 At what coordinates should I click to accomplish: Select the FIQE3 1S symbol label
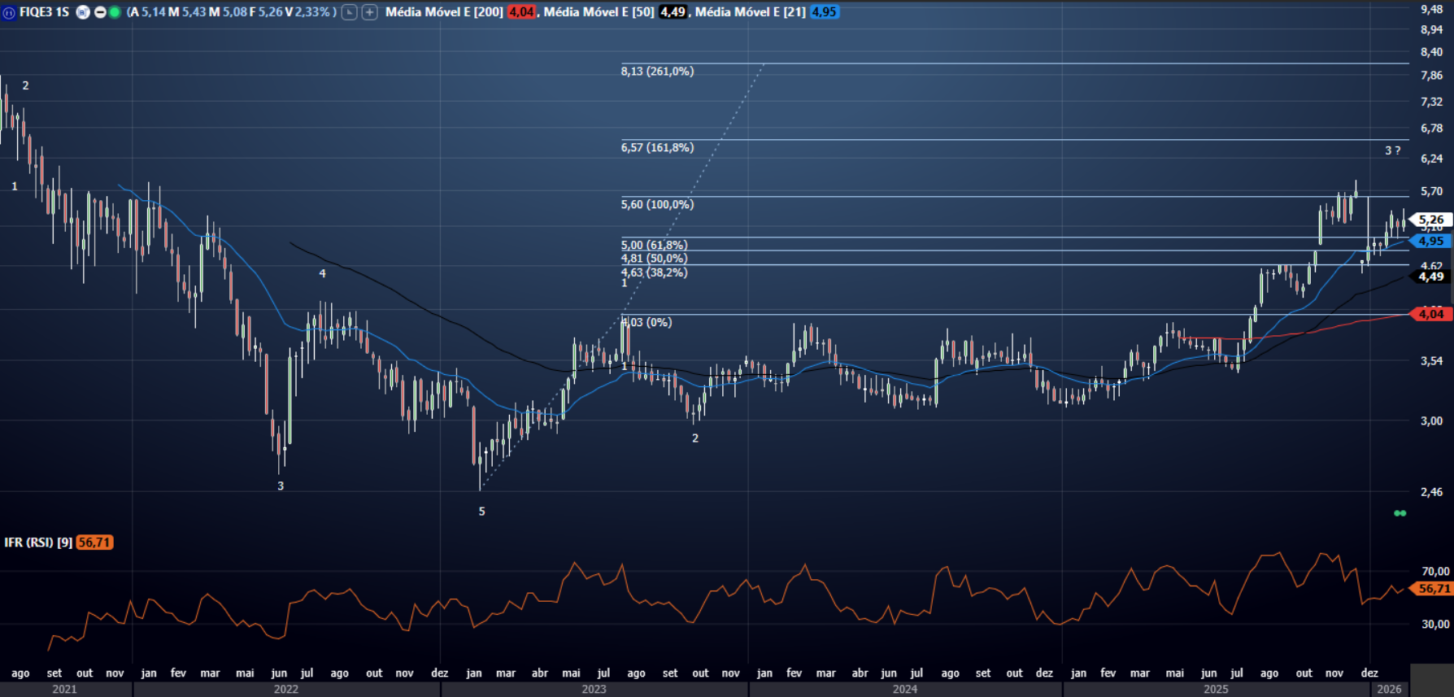44,12
